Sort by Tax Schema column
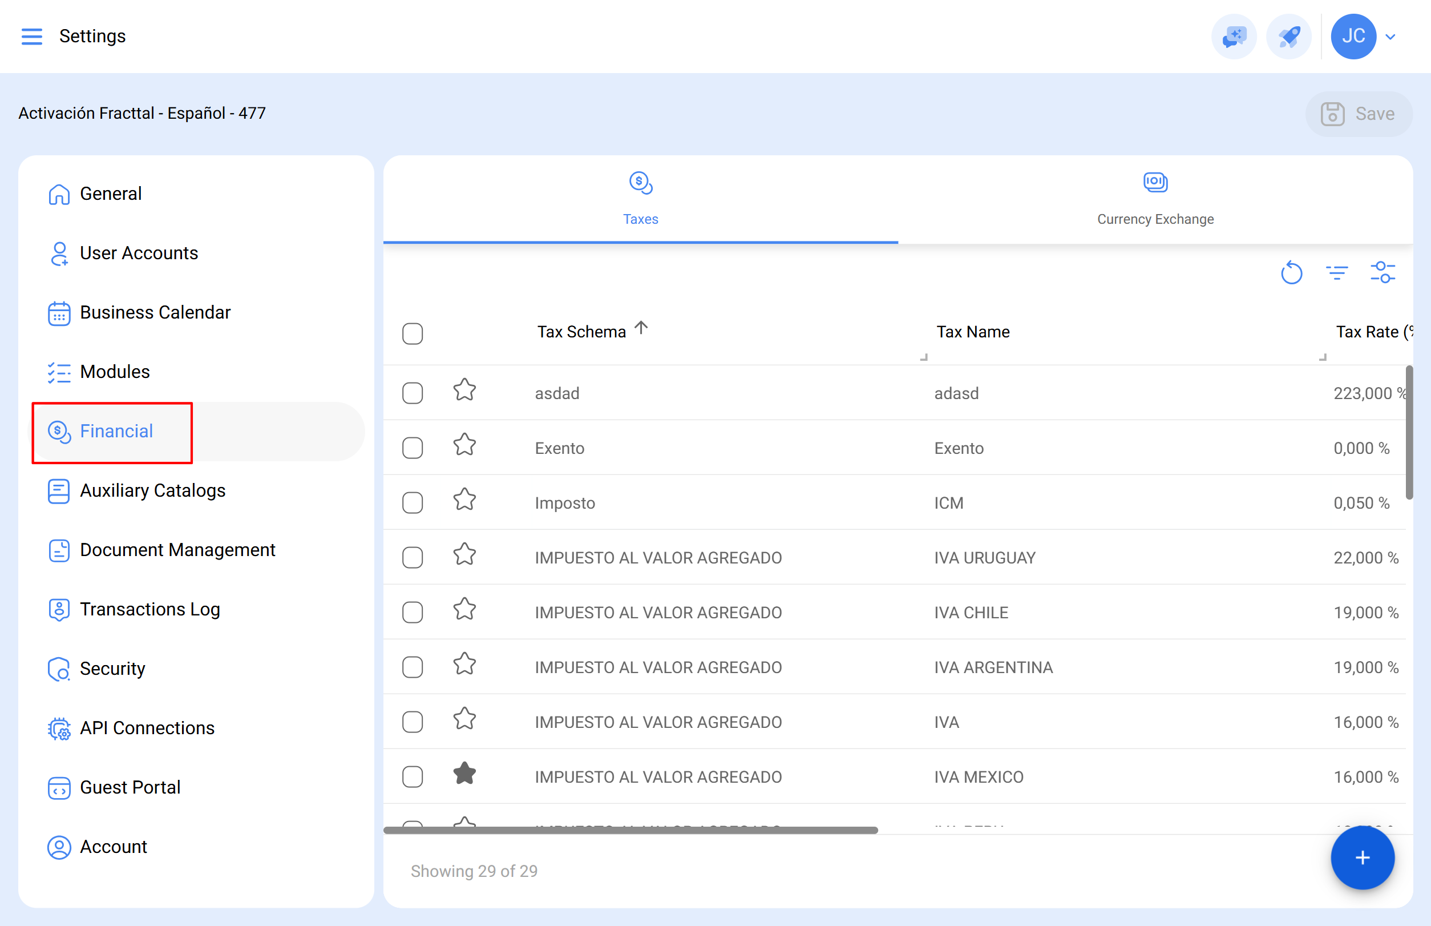1431x926 pixels. 581,332
